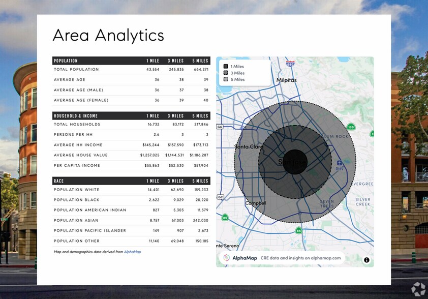Click the alphamap.com insights text
Image resolution: width=428 pixels, height=299 pixels.
(301, 258)
